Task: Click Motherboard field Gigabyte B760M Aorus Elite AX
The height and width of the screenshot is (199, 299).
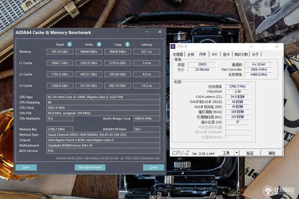Action: pyautogui.click(x=103, y=146)
